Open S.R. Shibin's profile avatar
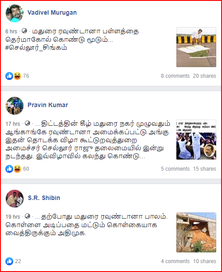222x272 pixels. 15,199
